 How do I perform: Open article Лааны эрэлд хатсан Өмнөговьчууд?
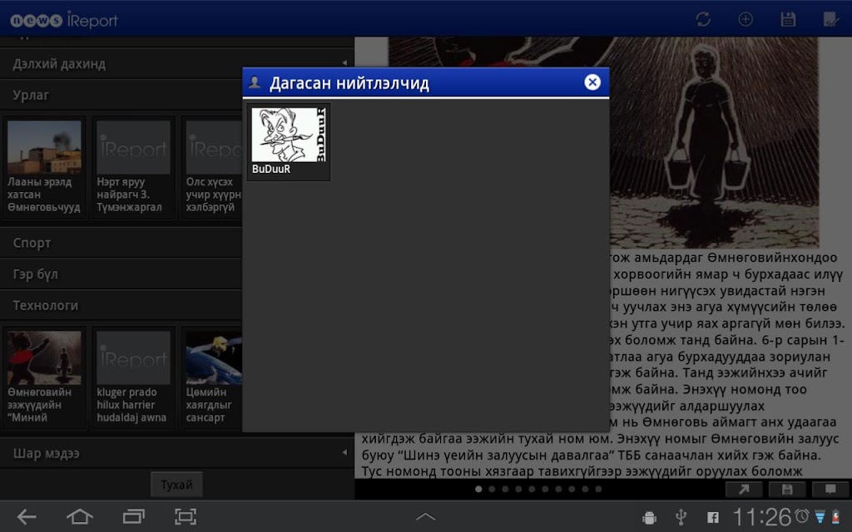[44, 167]
